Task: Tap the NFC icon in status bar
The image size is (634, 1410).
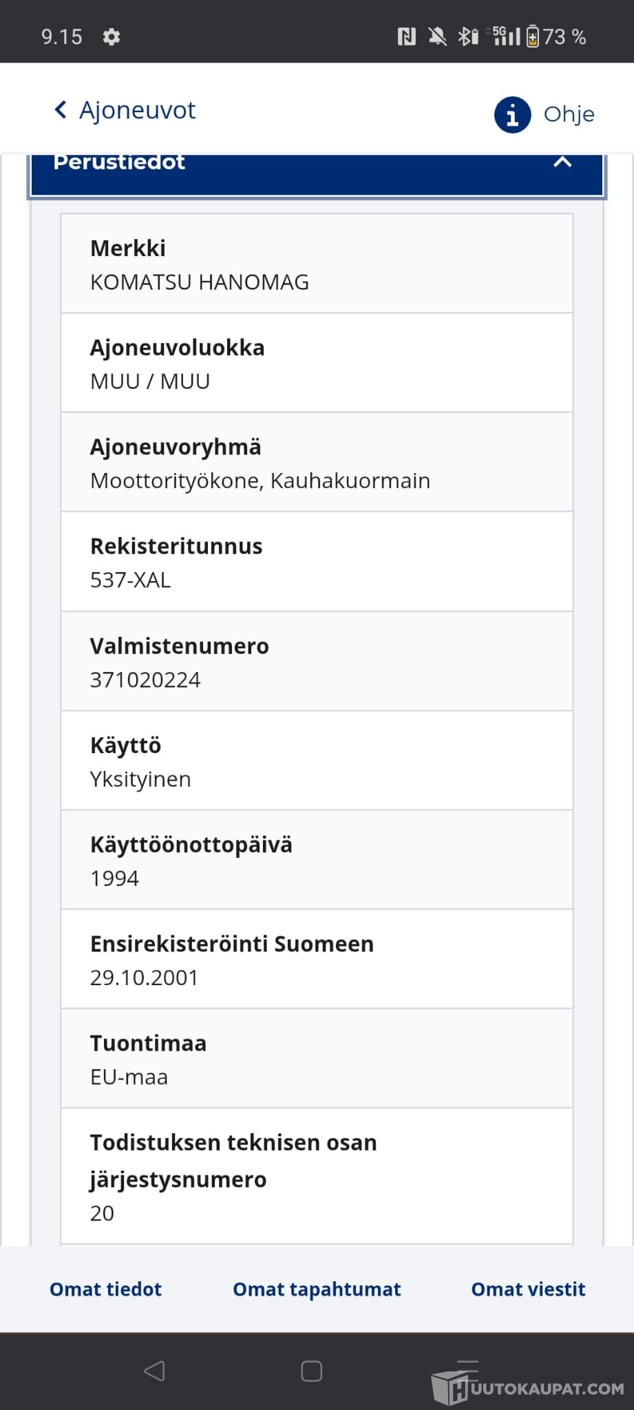Action: pyautogui.click(x=407, y=36)
